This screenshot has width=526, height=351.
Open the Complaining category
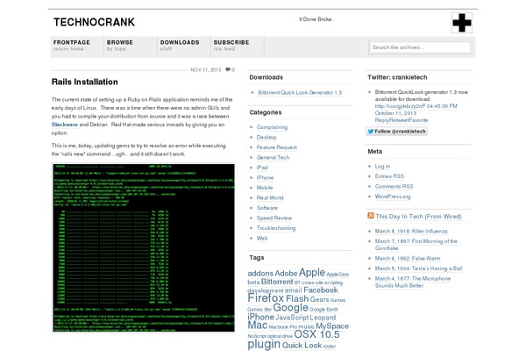click(x=272, y=127)
